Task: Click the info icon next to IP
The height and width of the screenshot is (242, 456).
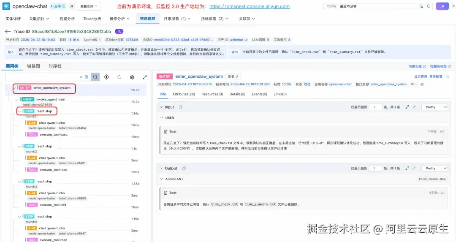Action: pos(422,84)
